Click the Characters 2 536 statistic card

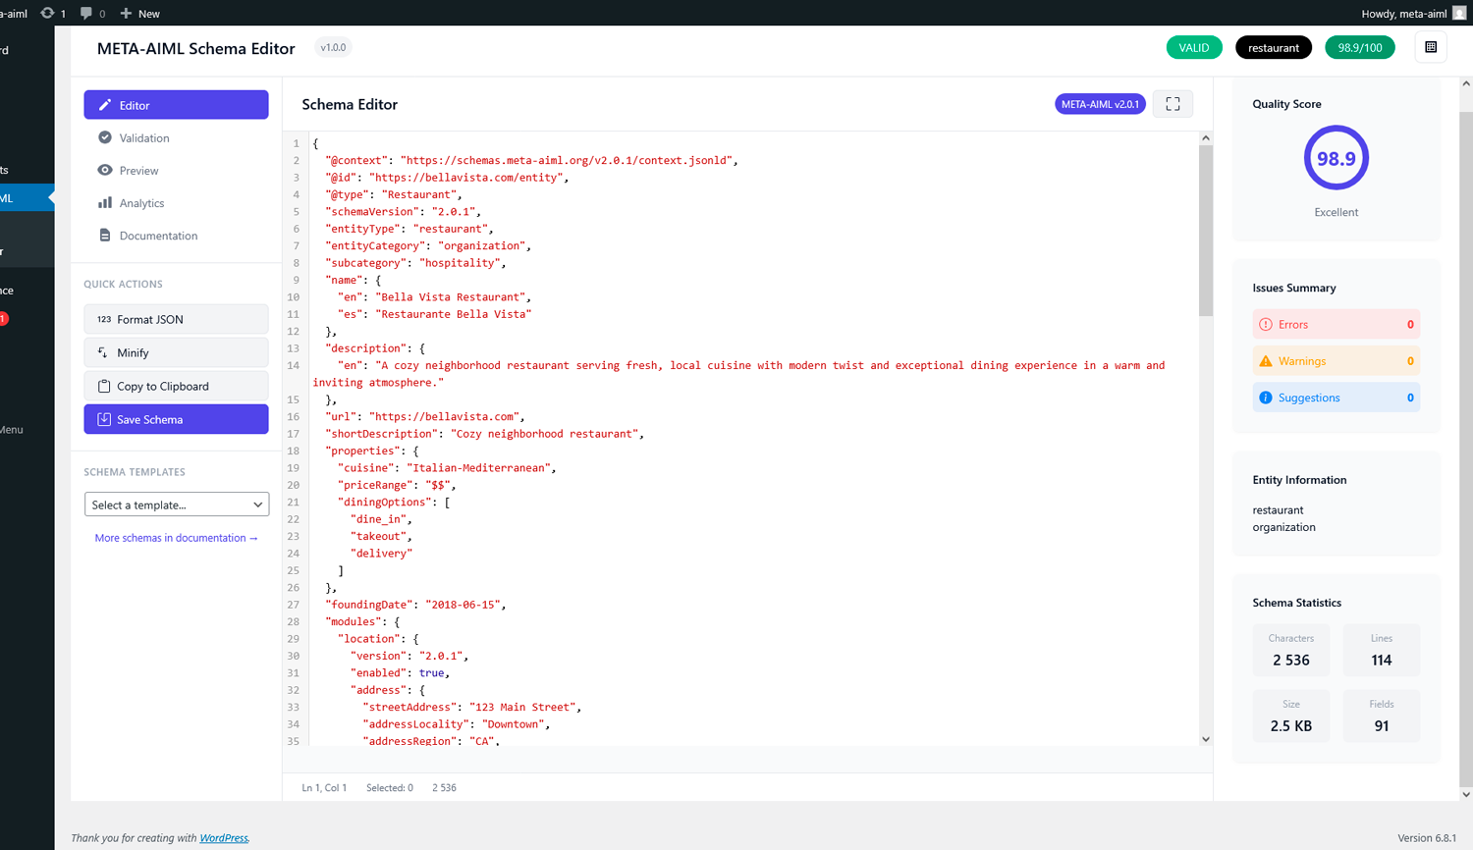(1291, 651)
